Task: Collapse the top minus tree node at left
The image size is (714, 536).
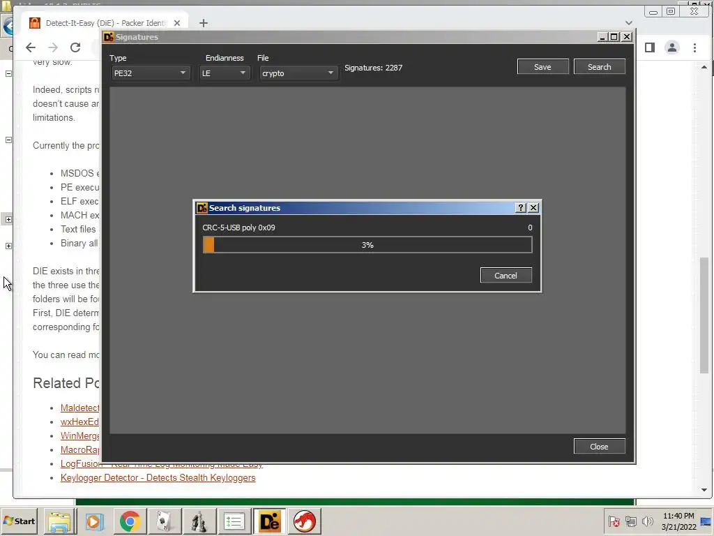Action: tap(8, 73)
